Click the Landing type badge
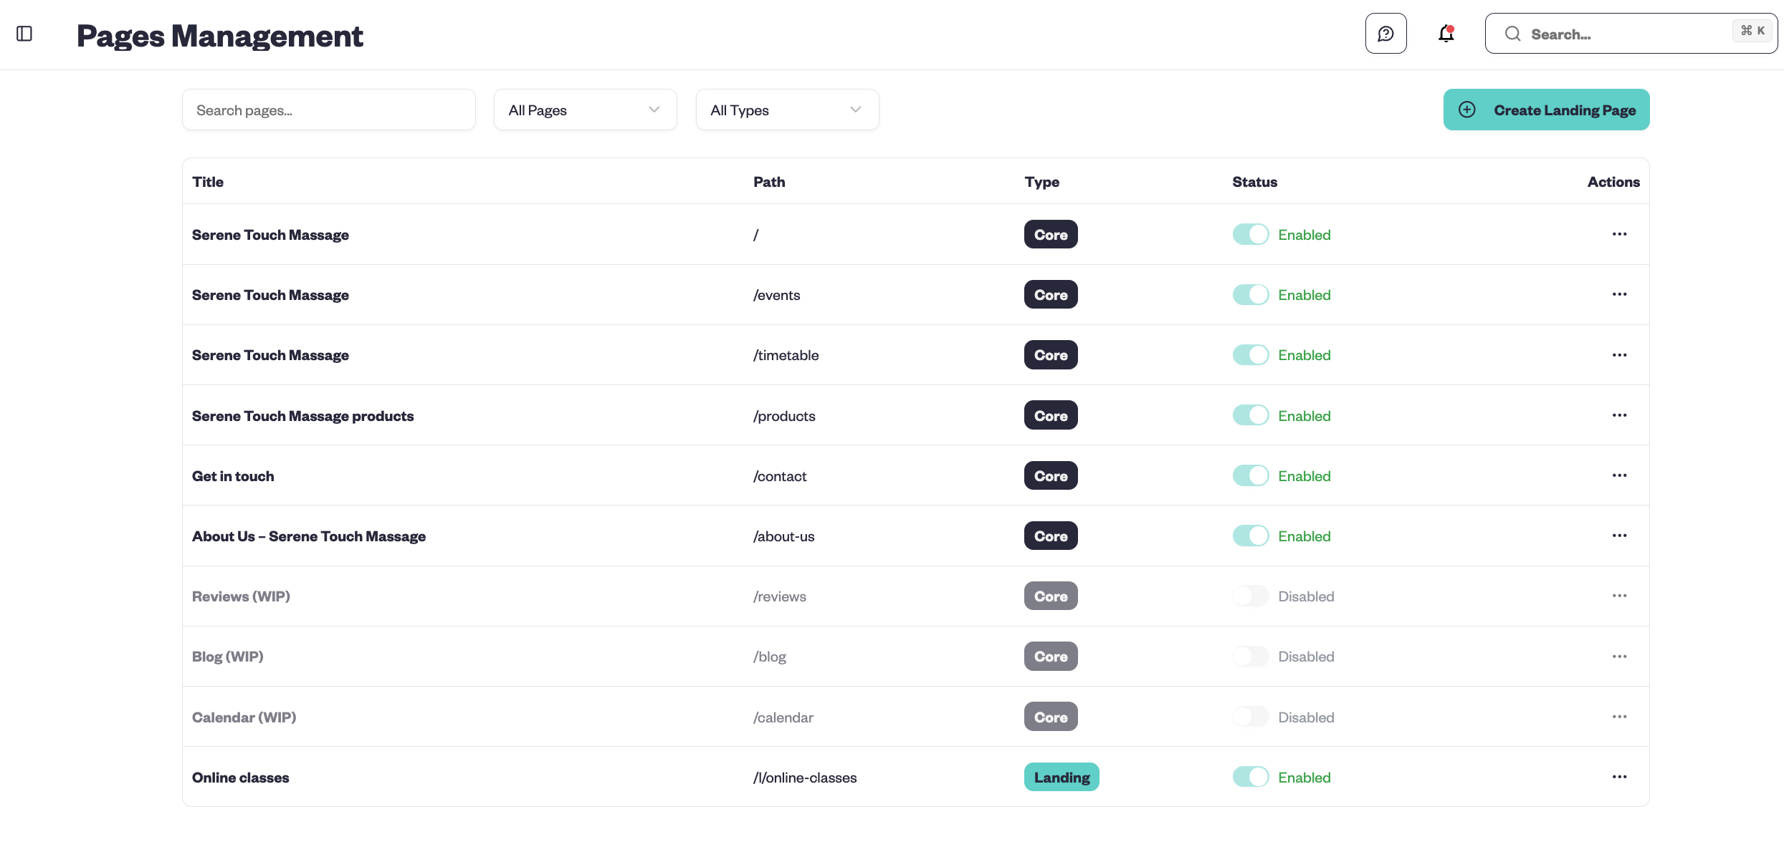Screen dimensions: 1784x842 point(1062,777)
